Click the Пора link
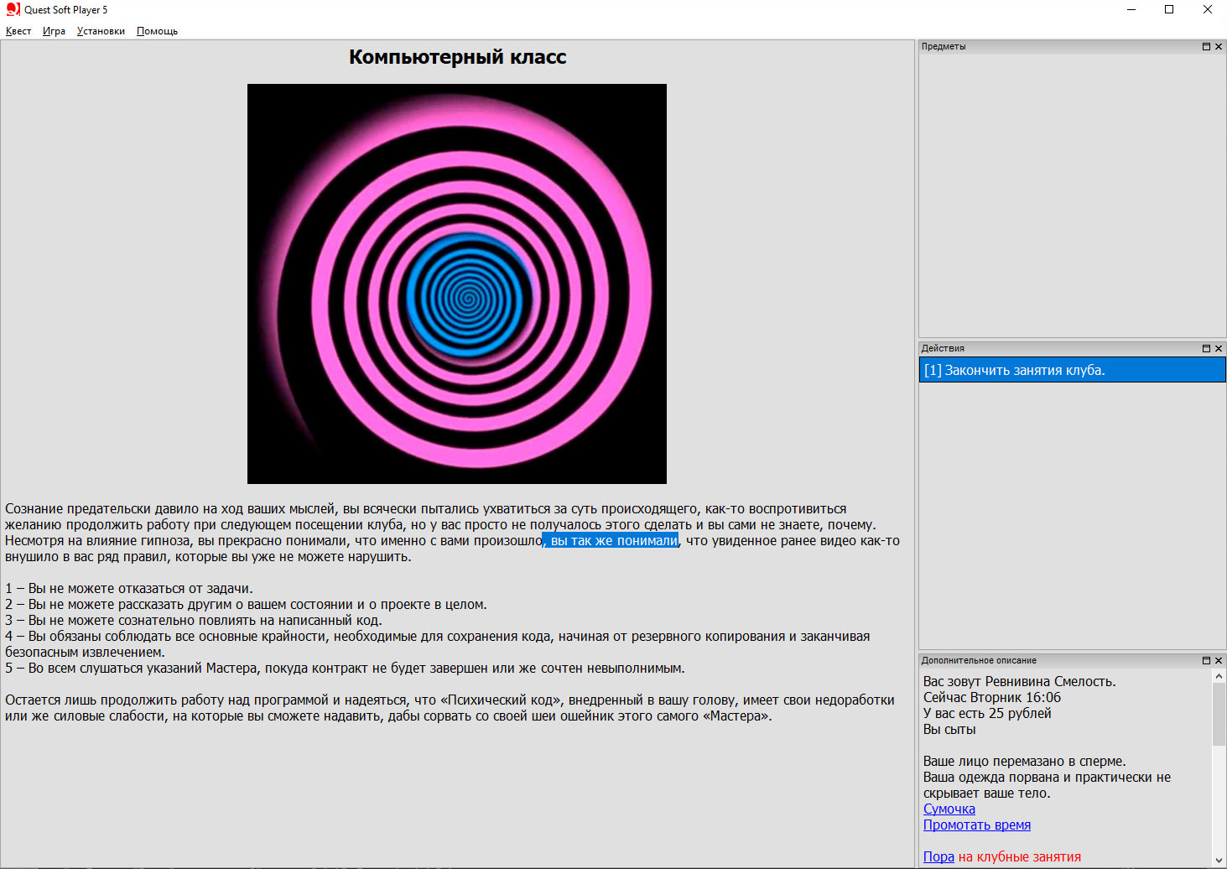Screen dimensions: 1227x869 [x=938, y=856]
